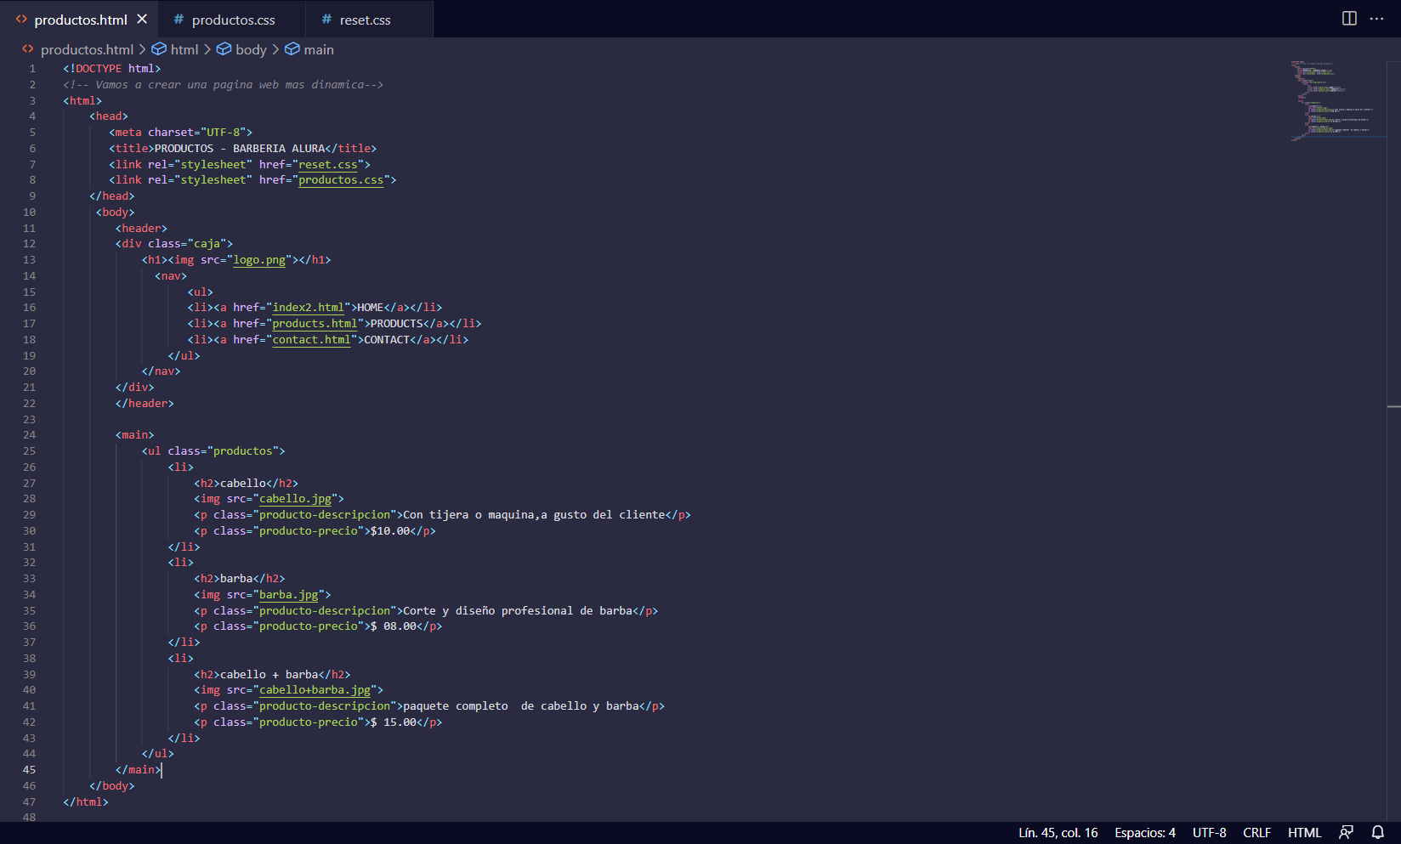Follow the contact.html link
1401x844 pixels.
[311, 340]
